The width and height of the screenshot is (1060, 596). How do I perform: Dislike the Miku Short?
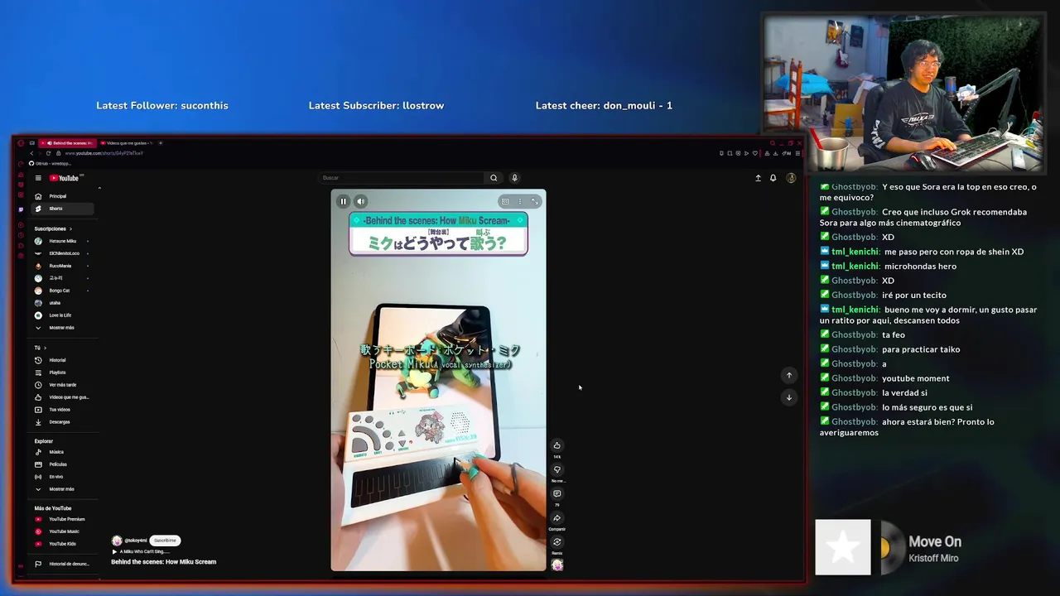(557, 469)
